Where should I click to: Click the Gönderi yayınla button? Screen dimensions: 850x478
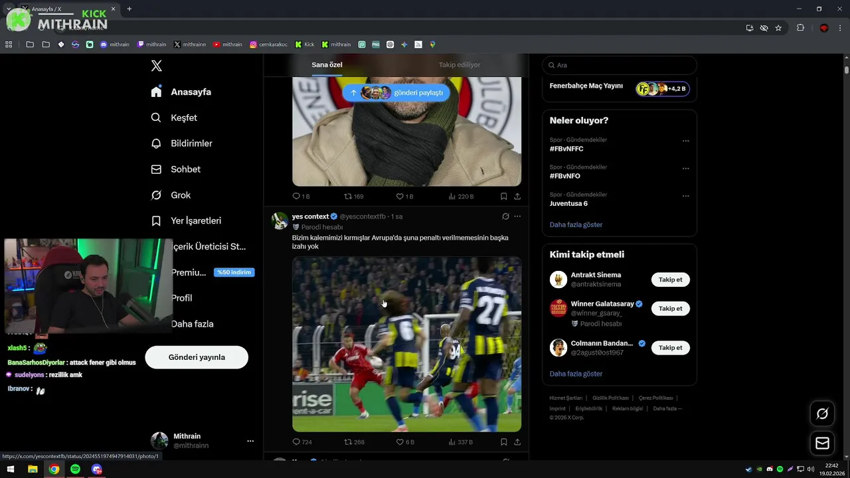(197, 357)
